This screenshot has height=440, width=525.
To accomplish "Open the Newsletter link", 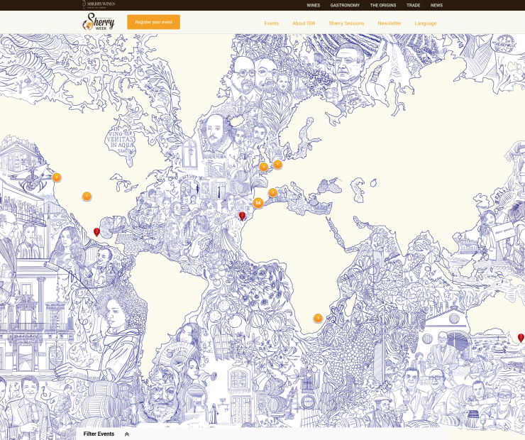I will pyautogui.click(x=389, y=23).
